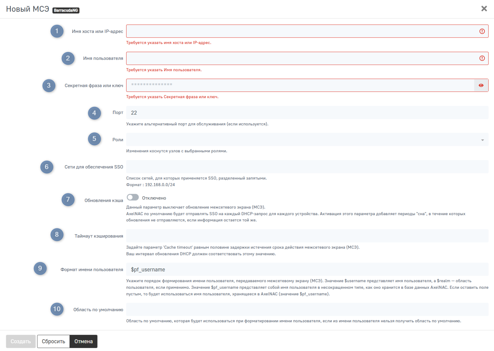The height and width of the screenshot is (351, 494).
Task: Click the Формат имени пользователя input
Action: [307, 270]
